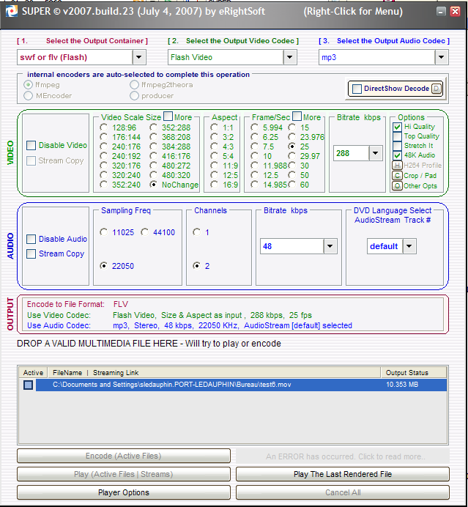Check the Disable Video checkbox
This screenshot has height=507, width=468.
31,145
